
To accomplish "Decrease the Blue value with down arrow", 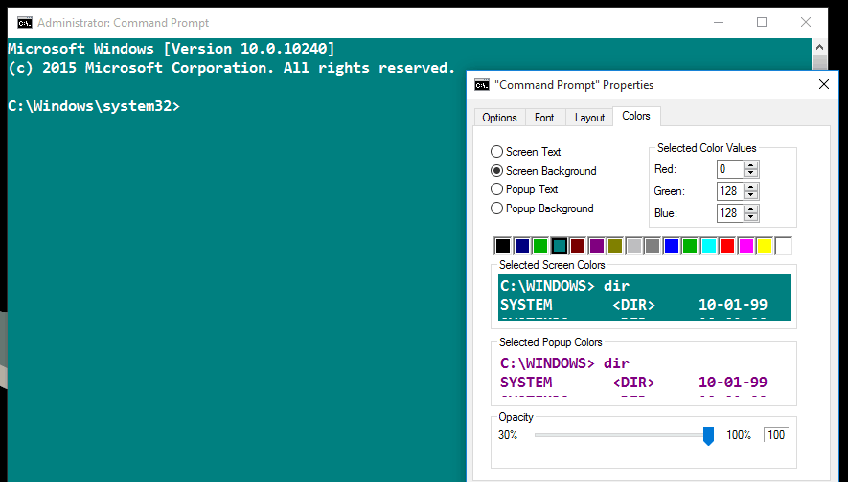I will (x=750, y=217).
